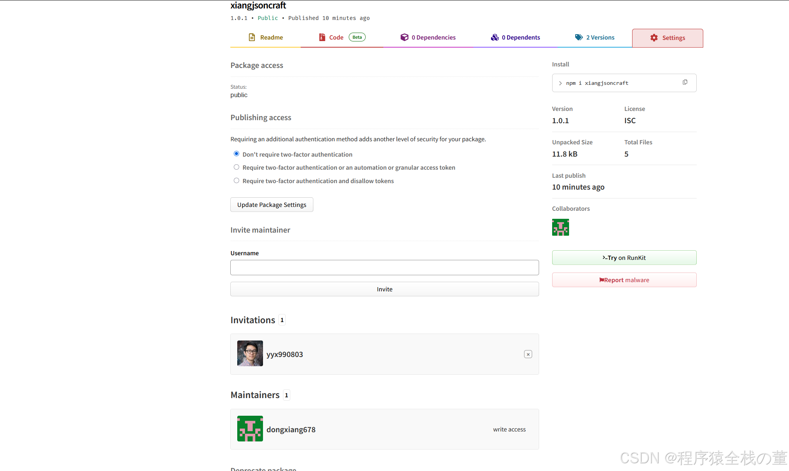Screen dimensions: 789x471
Task: Focus the Username input field
Action: (385, 268)
